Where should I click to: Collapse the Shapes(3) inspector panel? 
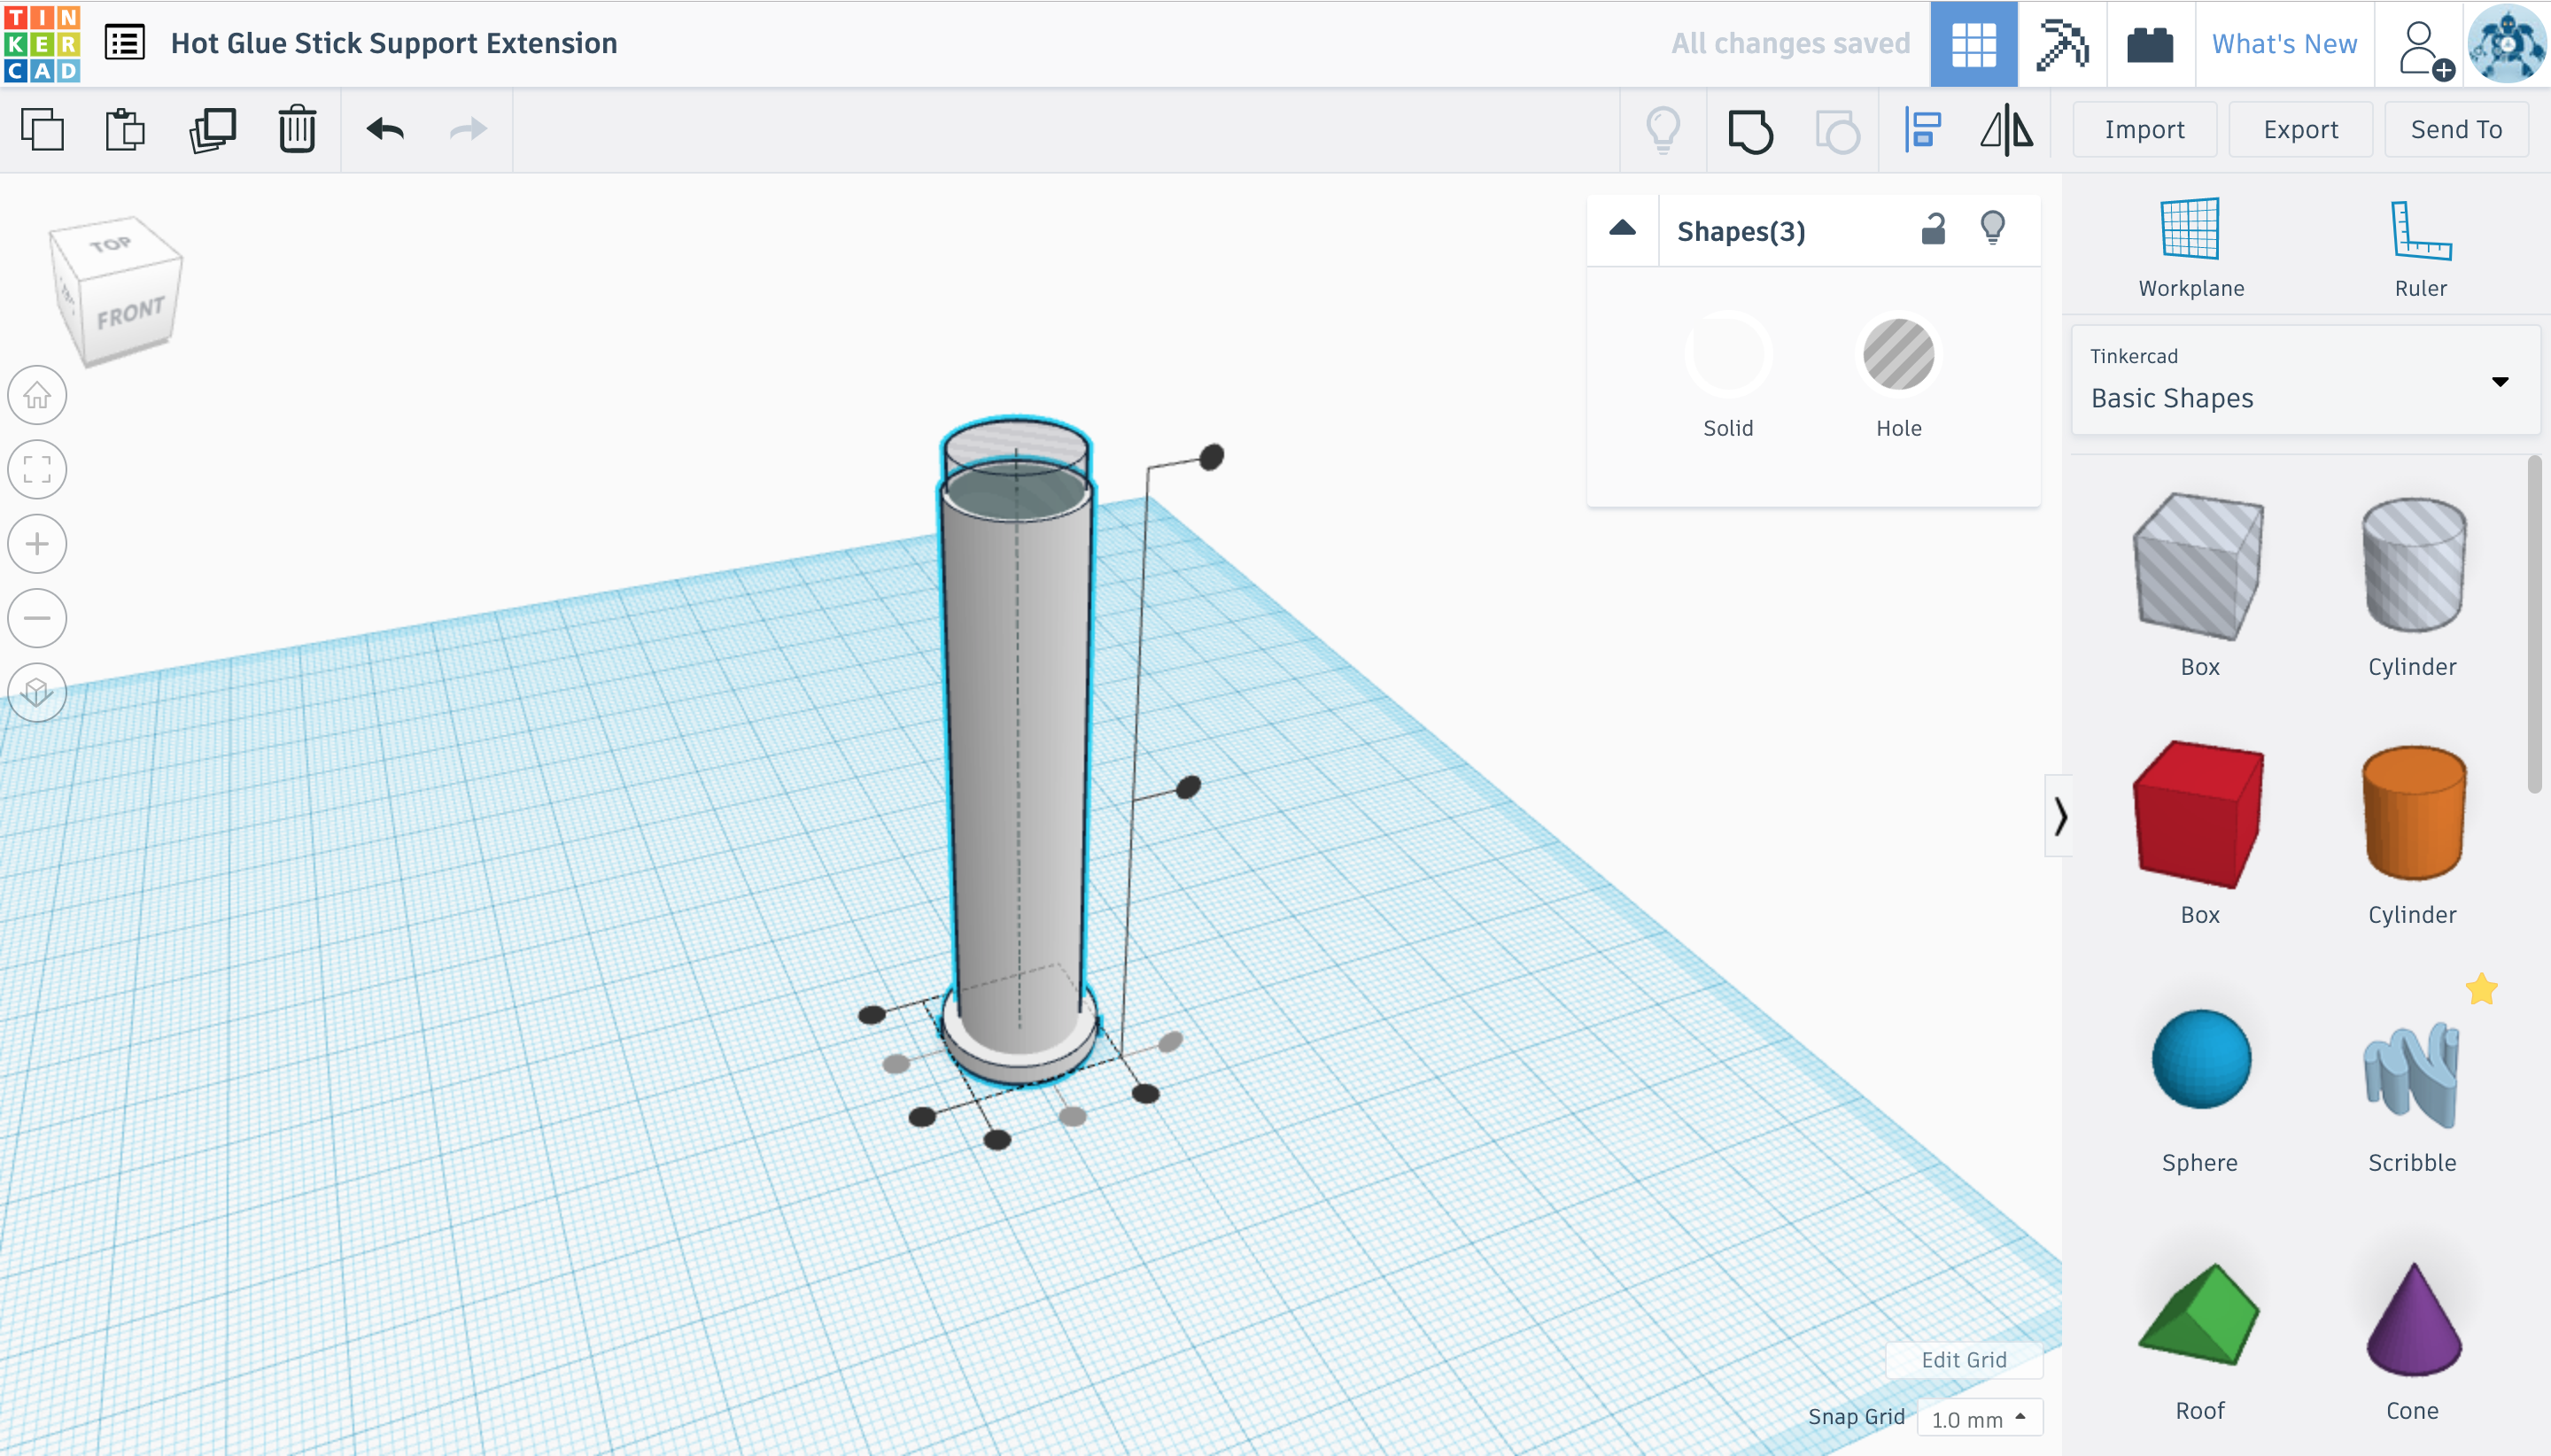click(x=1622, y=229)
